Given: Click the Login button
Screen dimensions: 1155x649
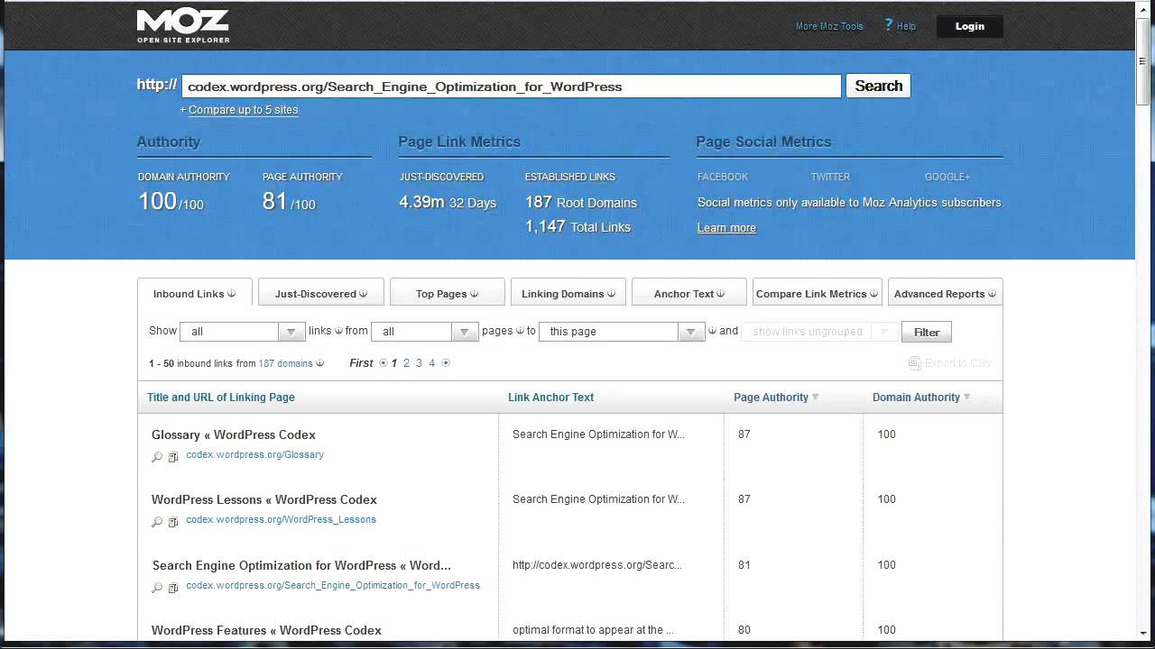Looking at the screenshot, I should point(970,26).
